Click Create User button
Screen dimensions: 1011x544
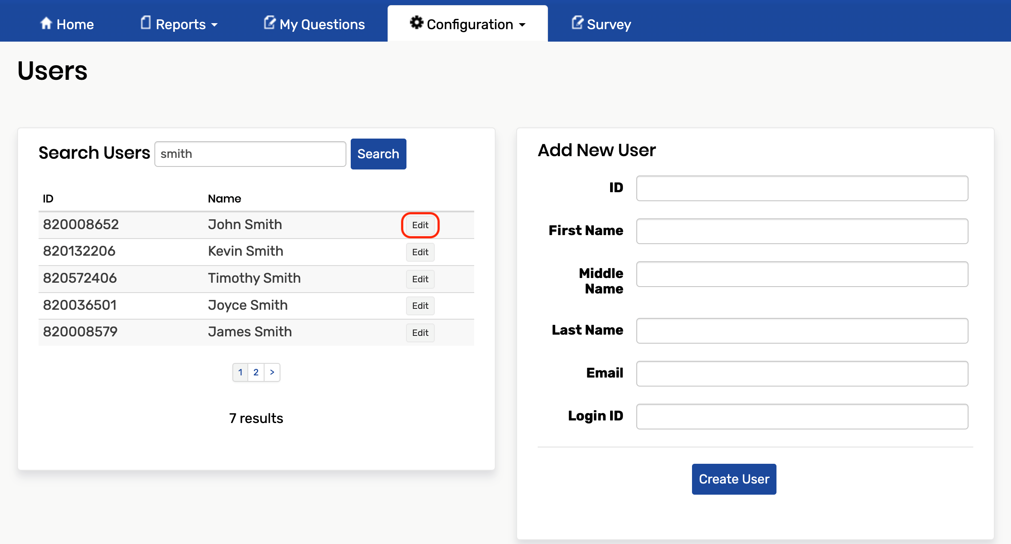coord(734,479)
